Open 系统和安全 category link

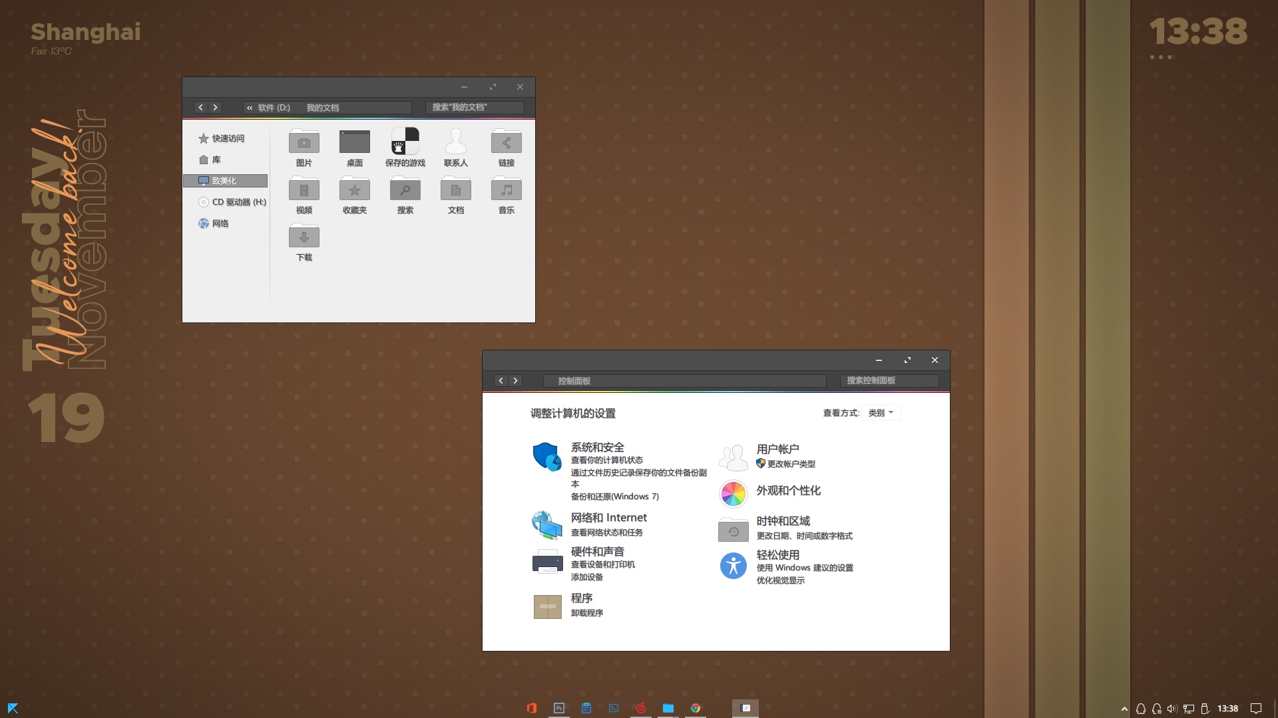point(597,447)
